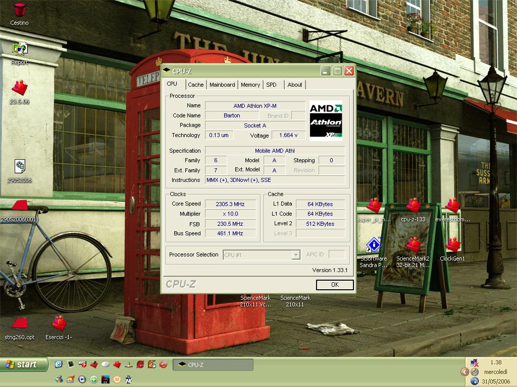The width and height of the screenshot is (517, 387).
Task: Select the everesthom... desktop icon
Action: click(x=452, y=210)
